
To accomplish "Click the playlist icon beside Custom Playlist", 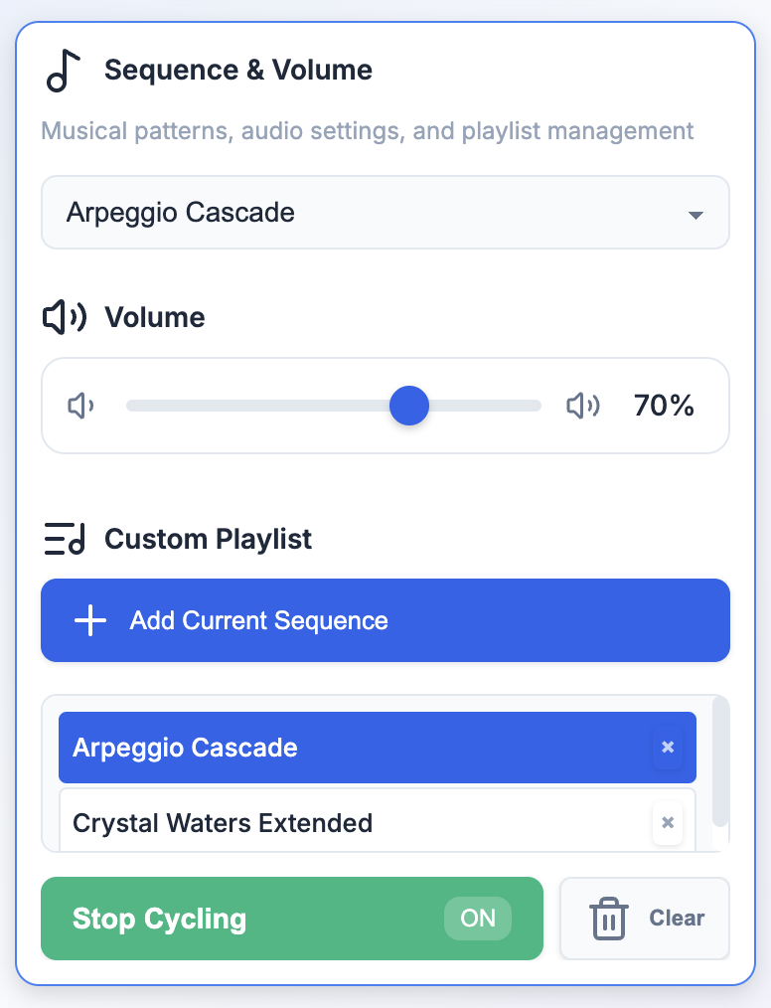I will (x=63, y=539).
